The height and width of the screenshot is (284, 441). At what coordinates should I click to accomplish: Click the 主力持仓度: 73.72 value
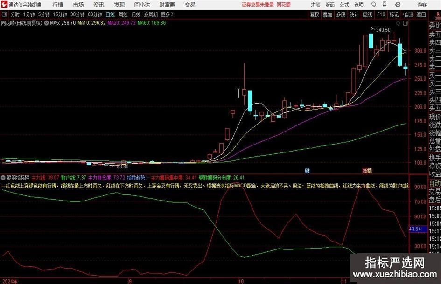(106, 178)
